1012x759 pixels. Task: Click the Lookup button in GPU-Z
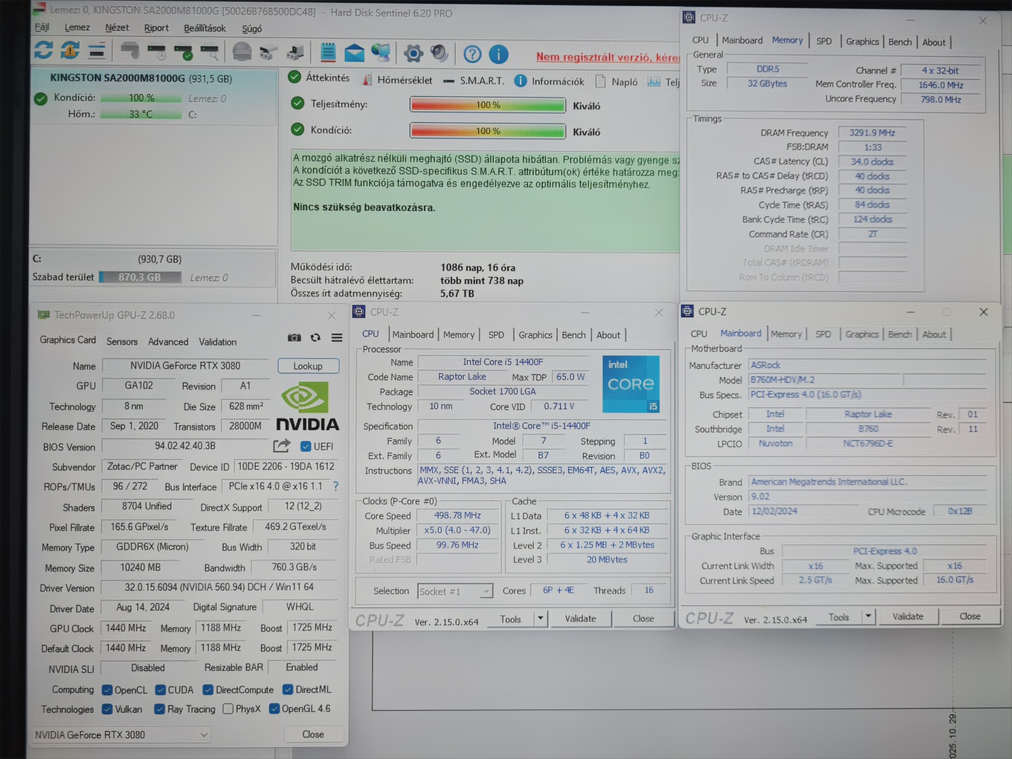(x=308, y=366)
